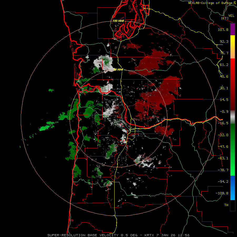Click the -63.1 velocity scale value
This screenshot has width=237, height=237.
click(x=223, y=158)
